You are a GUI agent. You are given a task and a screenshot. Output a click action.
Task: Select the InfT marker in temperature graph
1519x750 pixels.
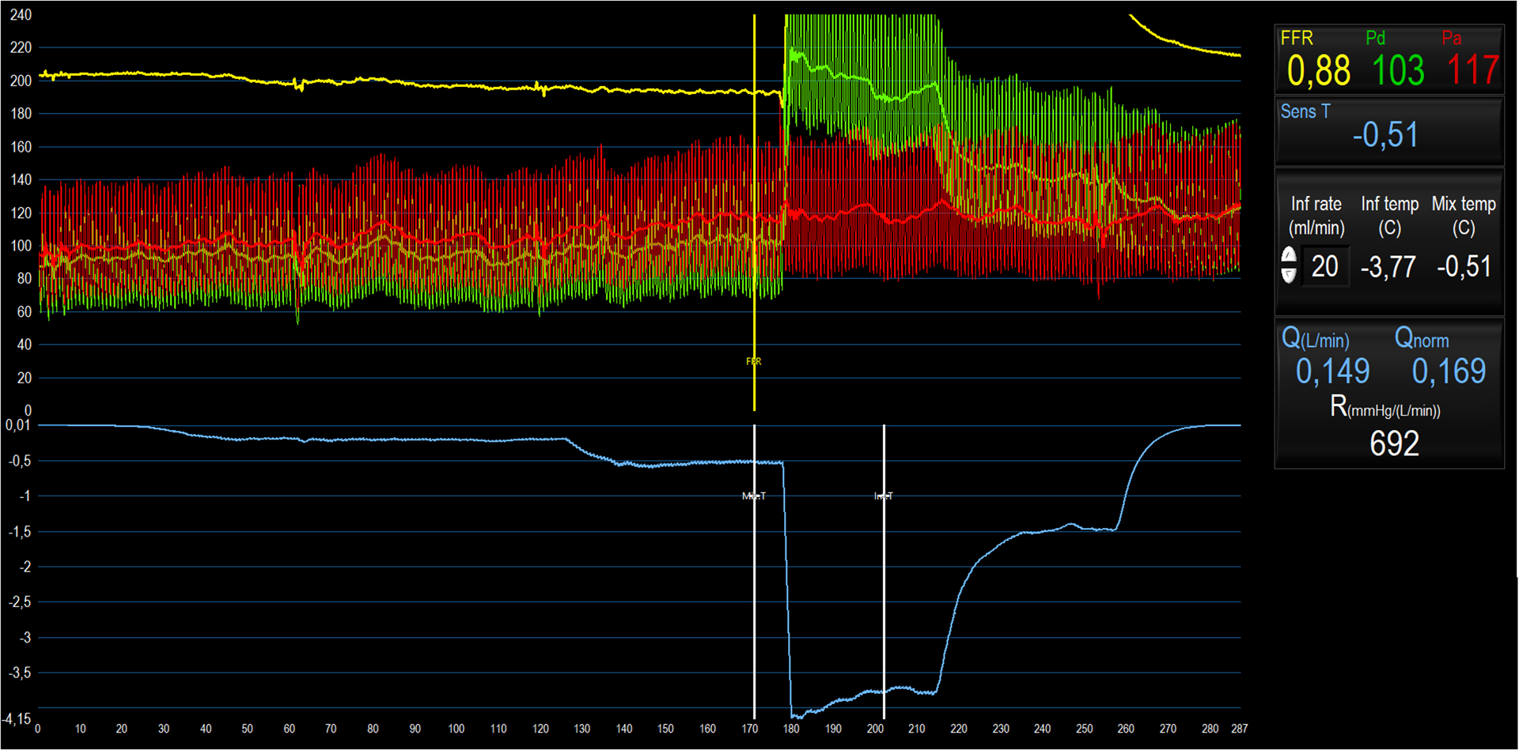pos(884,496)
